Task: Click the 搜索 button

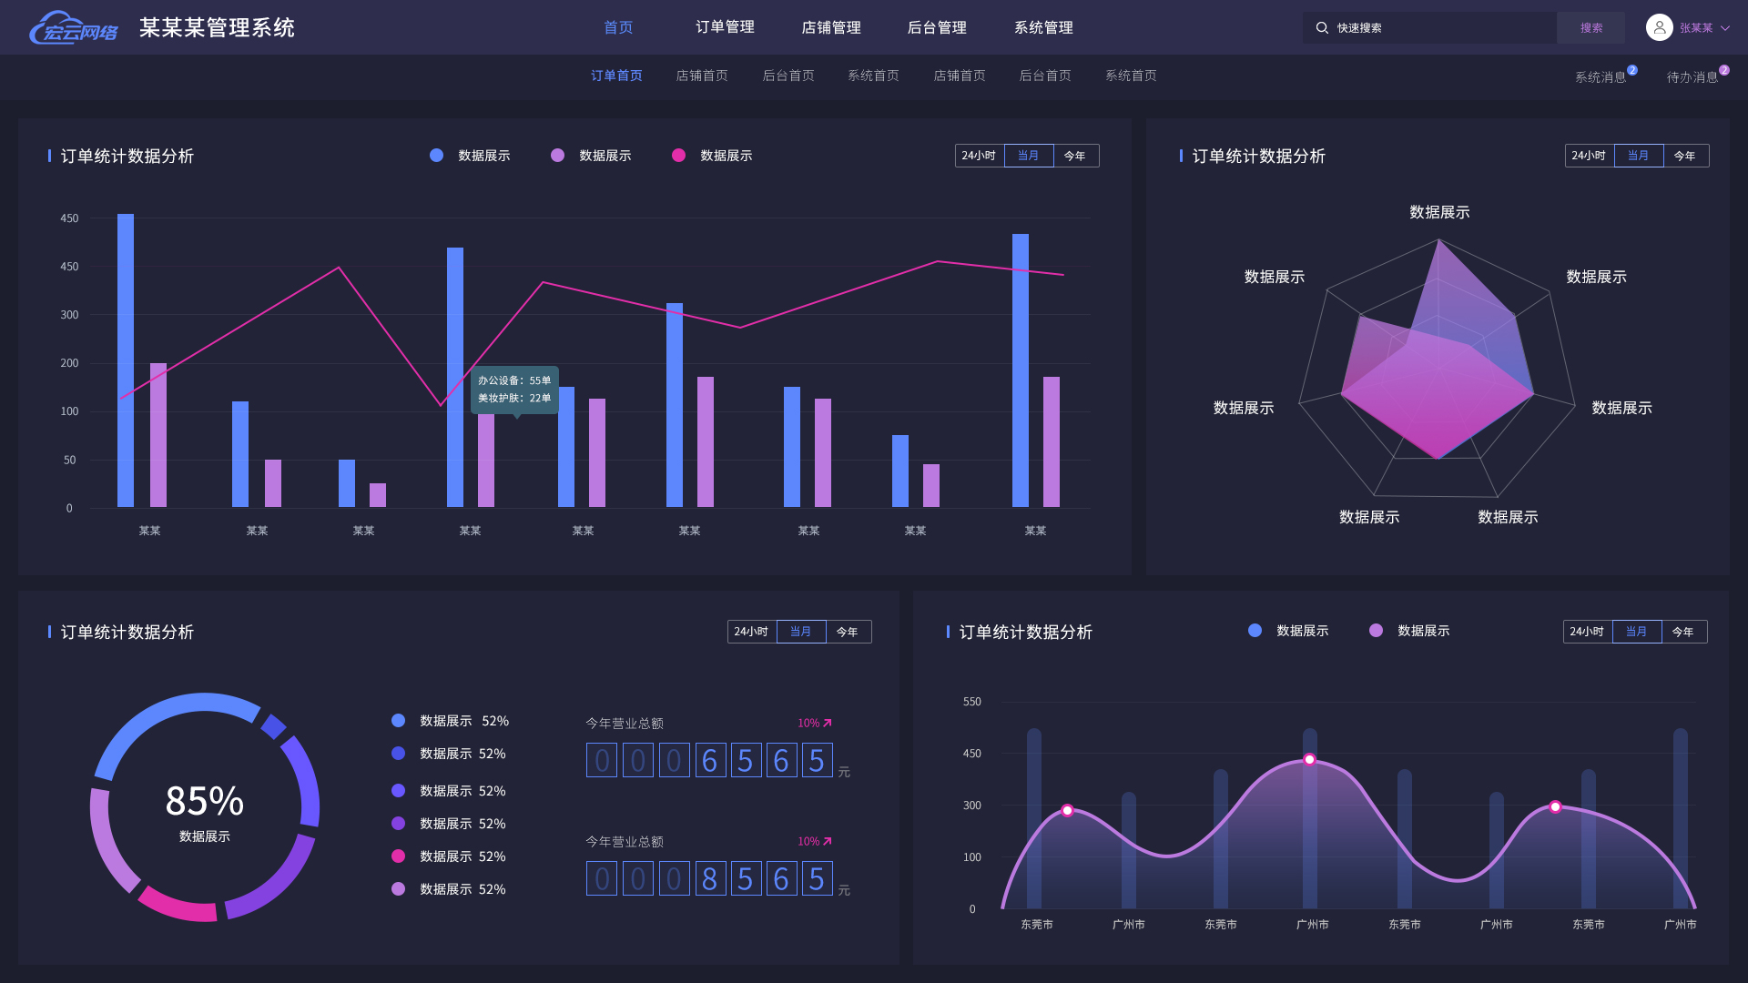Action: pos(1590,27)
